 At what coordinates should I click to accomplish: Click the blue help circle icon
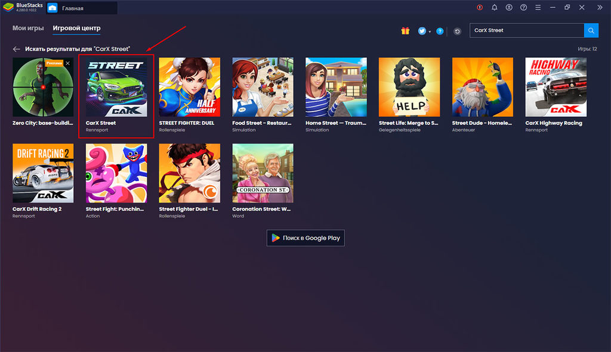pos(440,31)
